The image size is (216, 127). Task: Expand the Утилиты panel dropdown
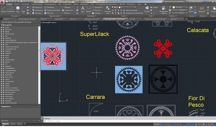(203, 16)
